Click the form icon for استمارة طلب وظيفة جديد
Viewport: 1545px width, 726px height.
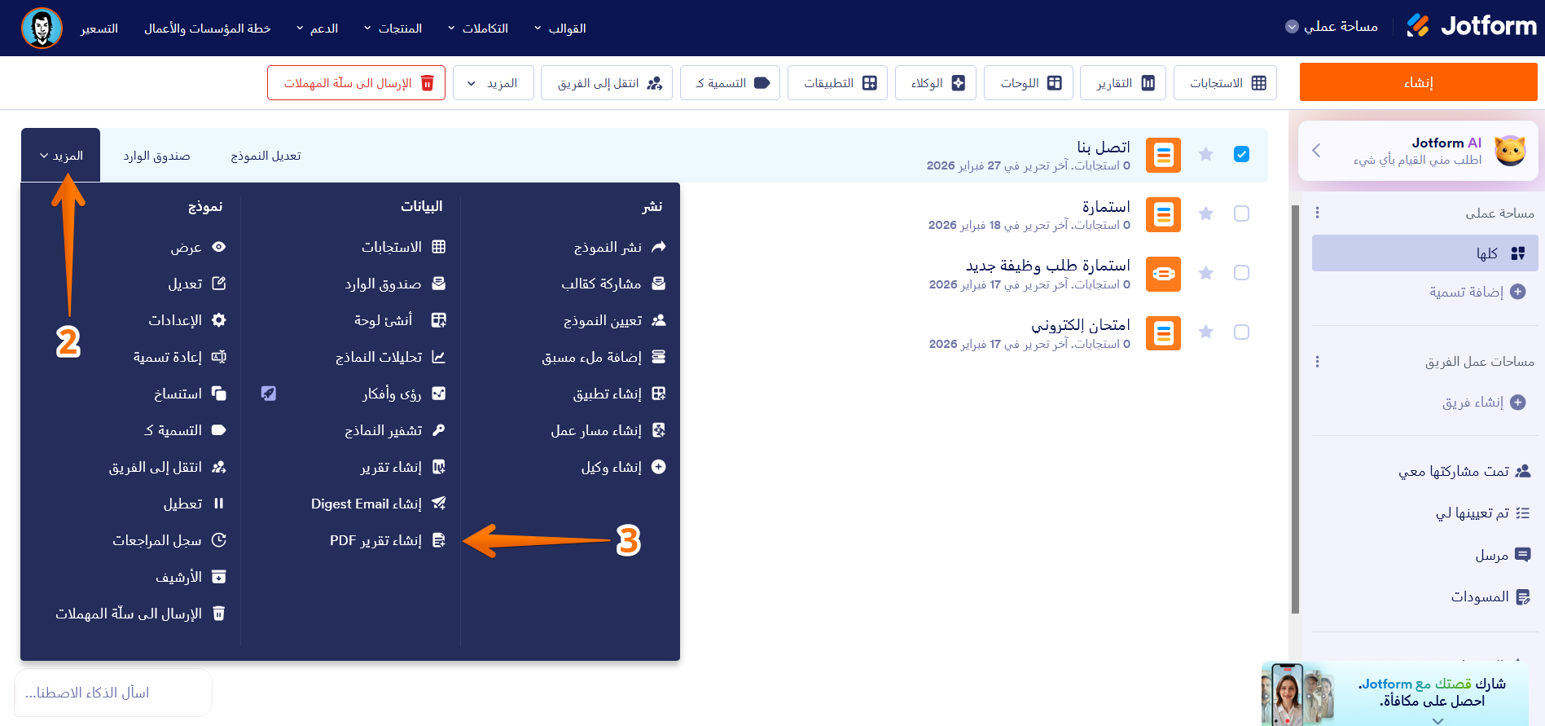(1163, 274)
